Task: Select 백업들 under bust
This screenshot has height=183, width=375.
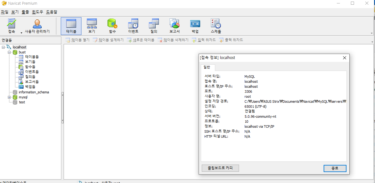Action: point(30,87)
